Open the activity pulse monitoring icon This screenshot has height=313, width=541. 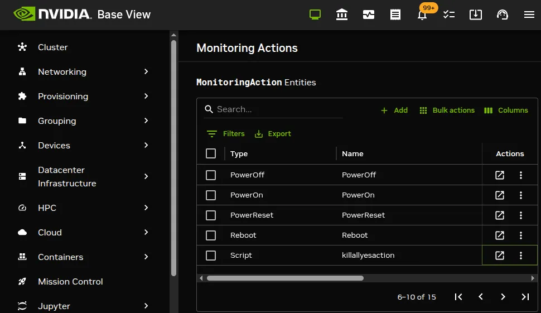pyautogui.click(x=369, y=15)
